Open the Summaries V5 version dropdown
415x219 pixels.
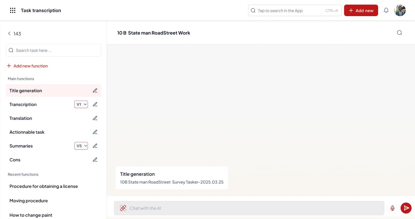(x=81, y=146)
